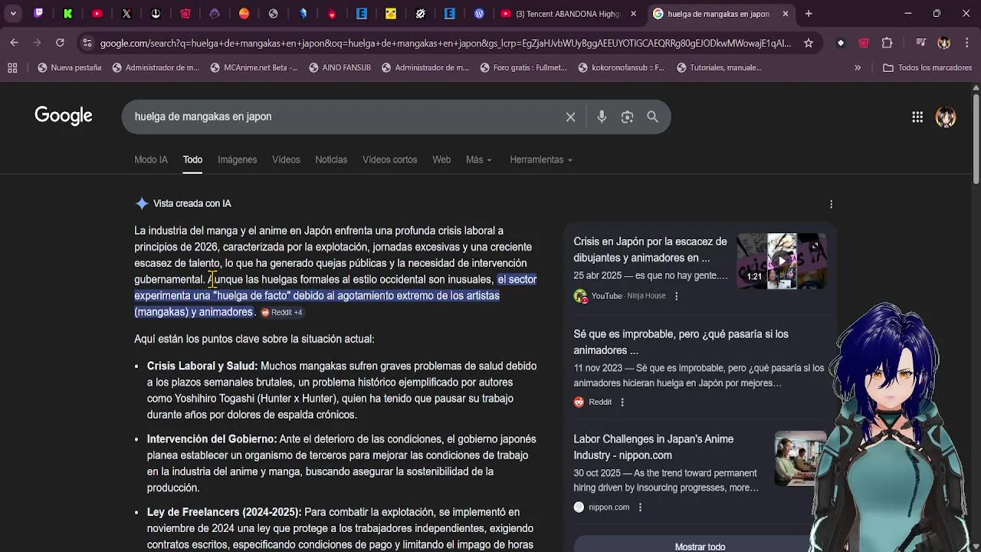981x552 pixels.
Task: Open options for the nippon.com source
Action: (x=640, y=507)
